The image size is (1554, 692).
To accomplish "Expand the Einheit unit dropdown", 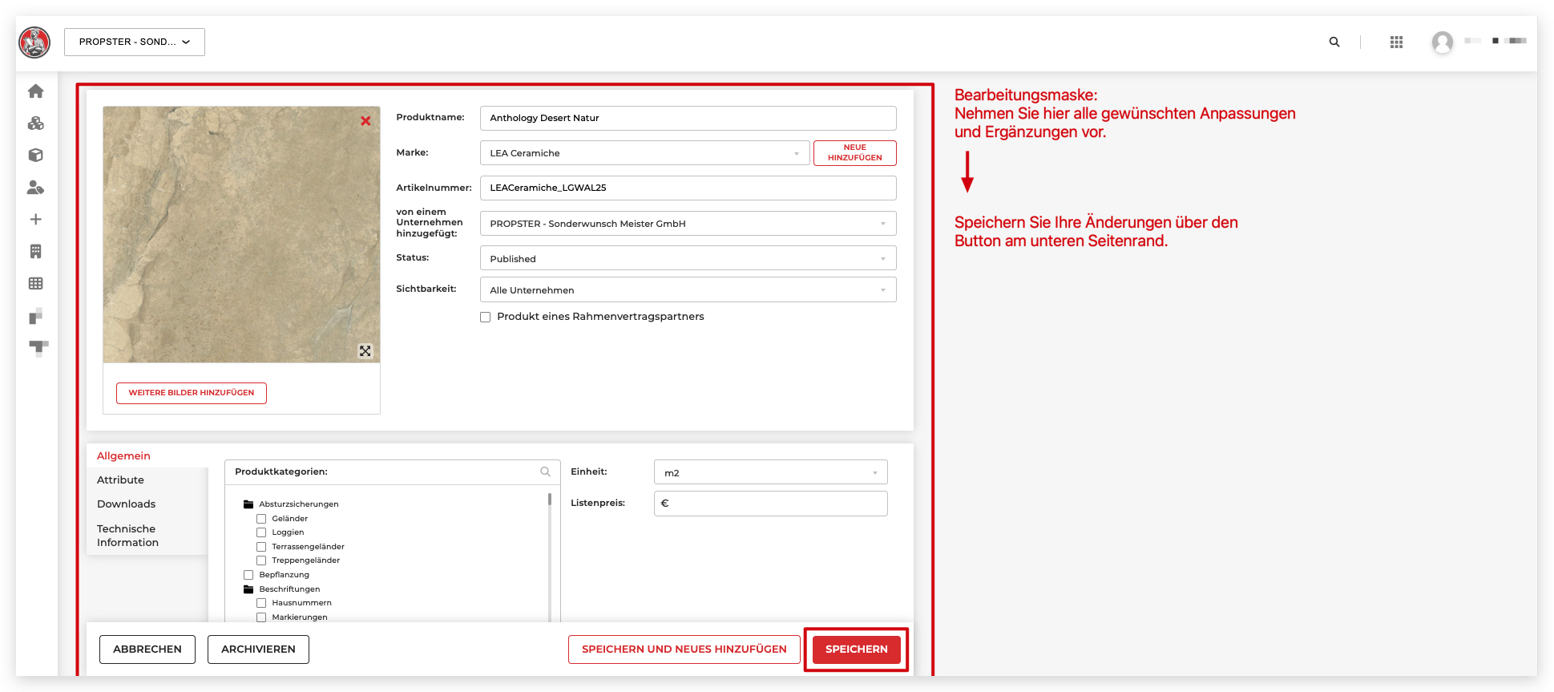I will [770, 472].
